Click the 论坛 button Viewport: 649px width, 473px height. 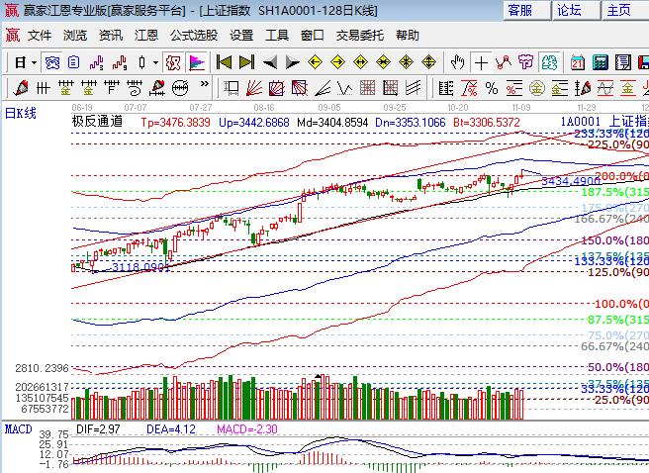point(569,10)
